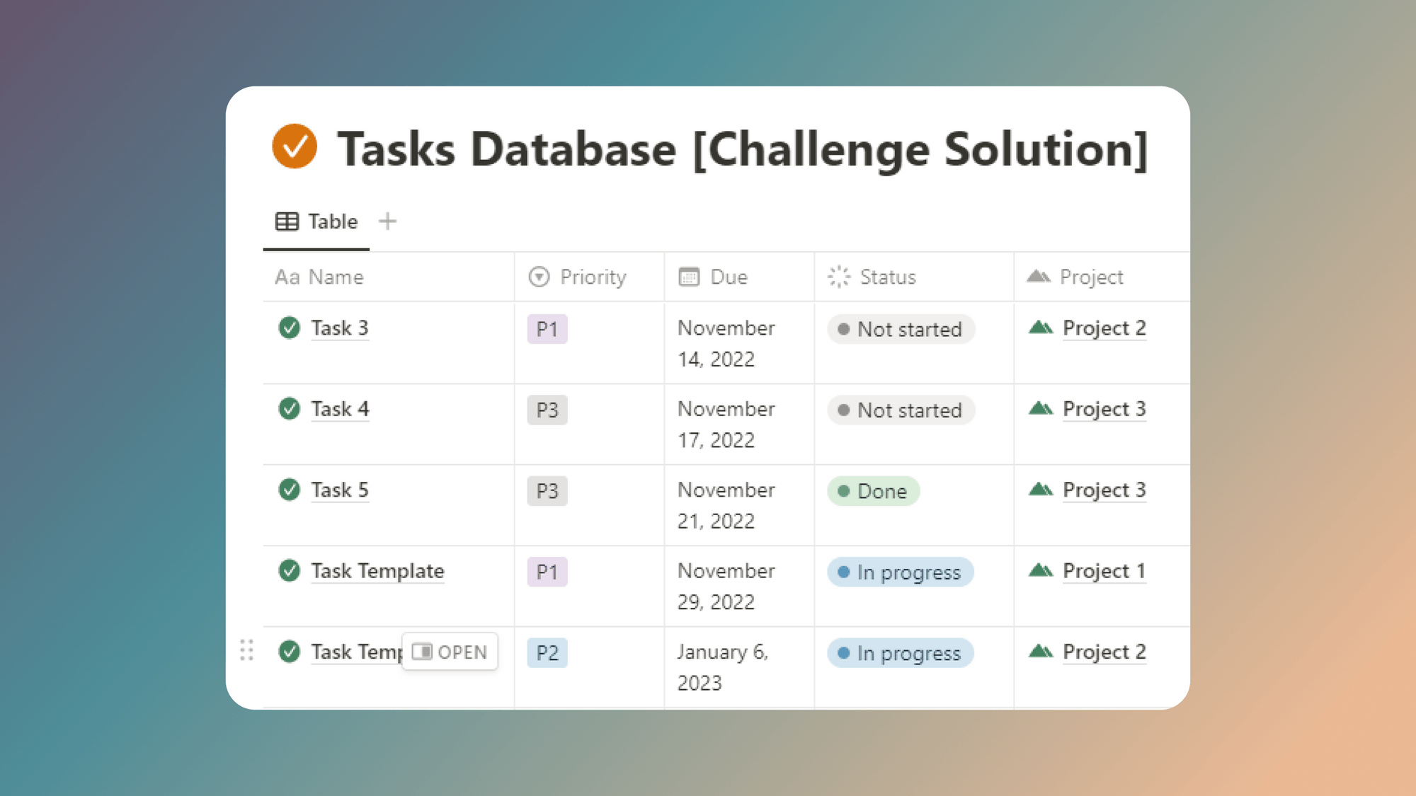This screenshot has width=1416, height=796.
Task: Click the drag handle beside the last row
Action: [246, 651]
